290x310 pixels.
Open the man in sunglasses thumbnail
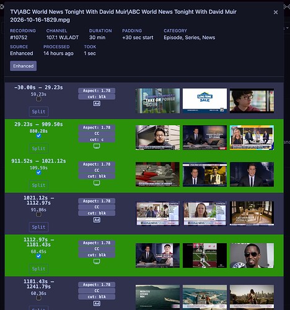[252, 255]
